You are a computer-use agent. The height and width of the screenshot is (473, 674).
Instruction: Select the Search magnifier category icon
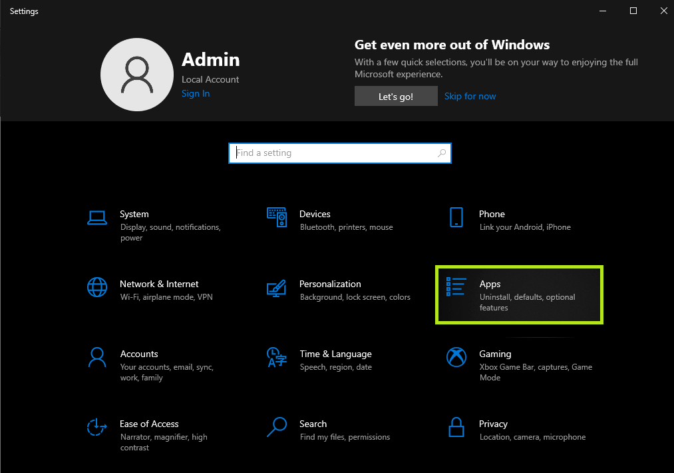[x=277, y=427]
